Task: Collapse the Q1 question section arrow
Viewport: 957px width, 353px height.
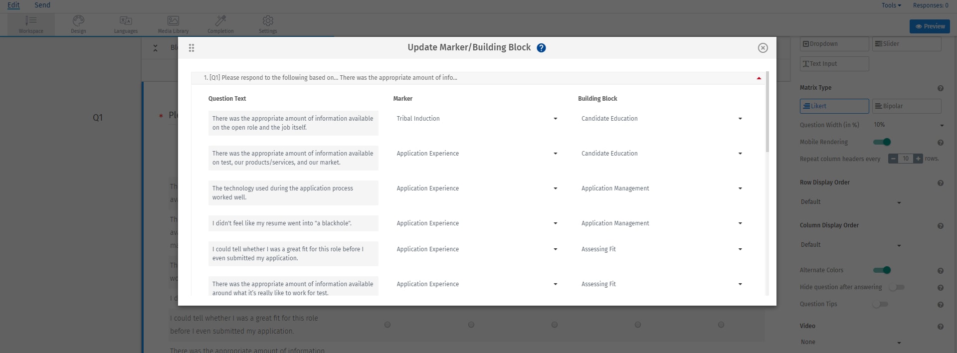Action: pos(759,78)
